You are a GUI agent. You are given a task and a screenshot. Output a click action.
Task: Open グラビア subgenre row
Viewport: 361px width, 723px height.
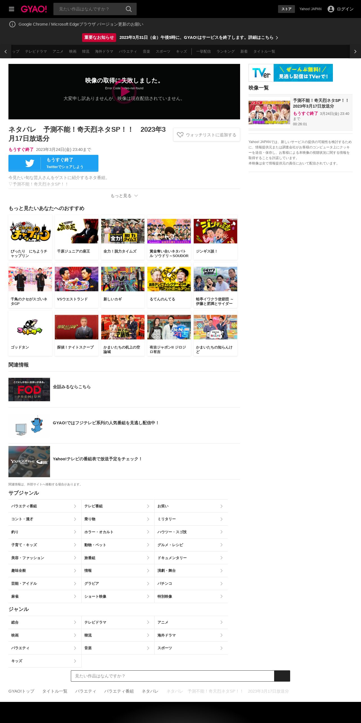(118, 583)
